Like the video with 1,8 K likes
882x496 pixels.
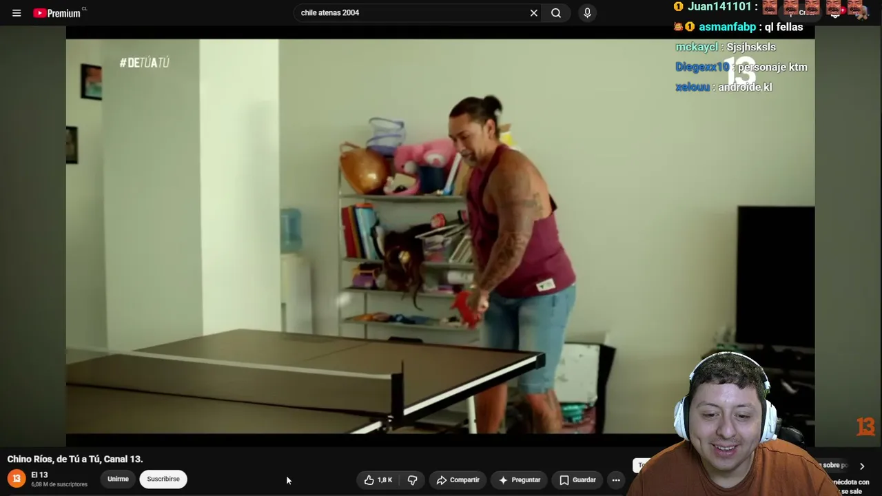pos(378,480)
